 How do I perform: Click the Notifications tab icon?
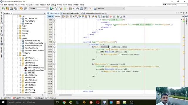(46, 98)
